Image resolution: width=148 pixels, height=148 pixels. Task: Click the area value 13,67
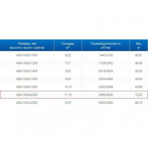click(x=68, y=103)
